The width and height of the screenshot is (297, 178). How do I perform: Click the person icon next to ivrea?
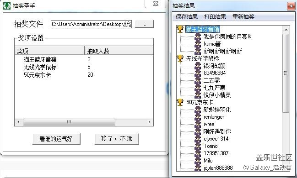pos(198,124)
